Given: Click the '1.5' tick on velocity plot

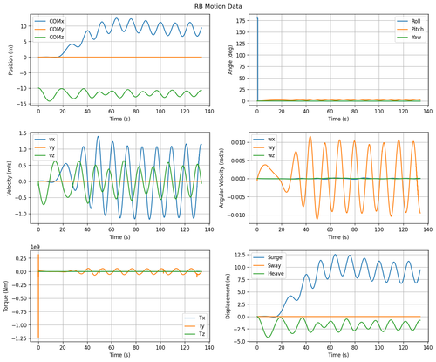Looking at the screenshot, I should pyautogui.click(x=23, y=133).
